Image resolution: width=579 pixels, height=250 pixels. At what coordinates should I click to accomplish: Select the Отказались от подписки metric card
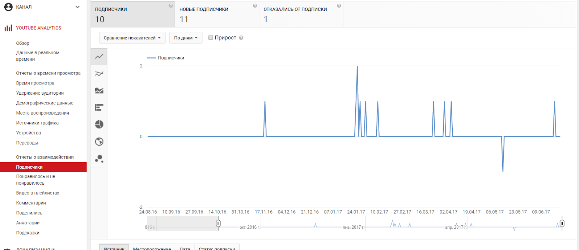301,14
